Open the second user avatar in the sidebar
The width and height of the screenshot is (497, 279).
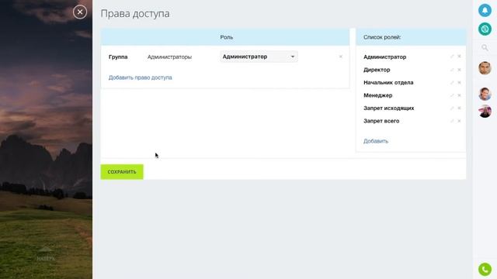point(485,94)
